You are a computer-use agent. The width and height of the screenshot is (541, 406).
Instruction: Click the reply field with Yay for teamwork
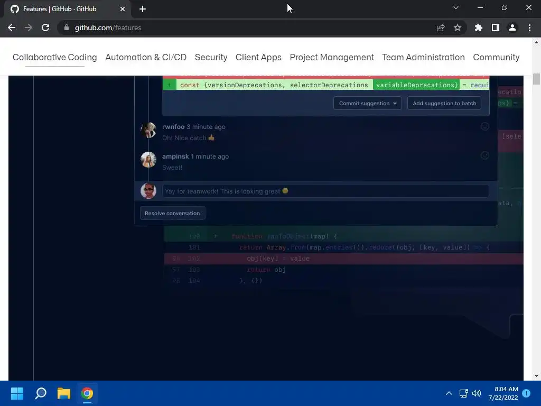coord(325,191)
